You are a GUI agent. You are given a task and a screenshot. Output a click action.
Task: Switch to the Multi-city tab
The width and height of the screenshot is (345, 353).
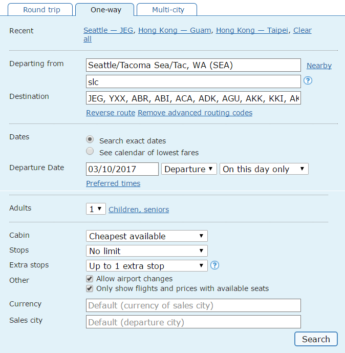[168, 10]
